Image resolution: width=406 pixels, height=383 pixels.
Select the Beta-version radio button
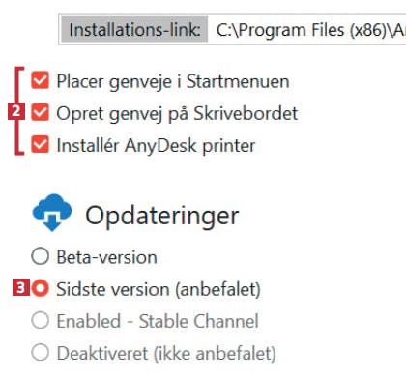point(41,256)
